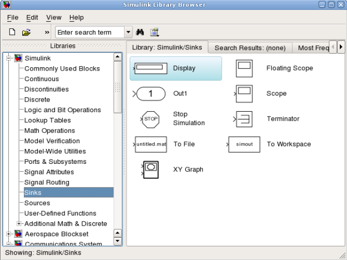This screenshot has width=347, height=260.
Task: Open a model with the folder icon
Action: pos(26,32)
